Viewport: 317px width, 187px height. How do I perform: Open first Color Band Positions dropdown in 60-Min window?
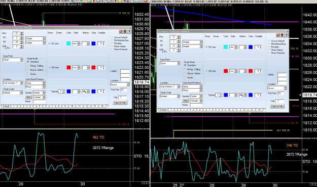point(192,86)
